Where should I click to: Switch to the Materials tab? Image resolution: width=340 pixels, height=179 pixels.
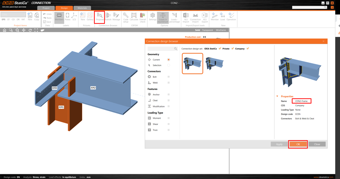(82, 8)
